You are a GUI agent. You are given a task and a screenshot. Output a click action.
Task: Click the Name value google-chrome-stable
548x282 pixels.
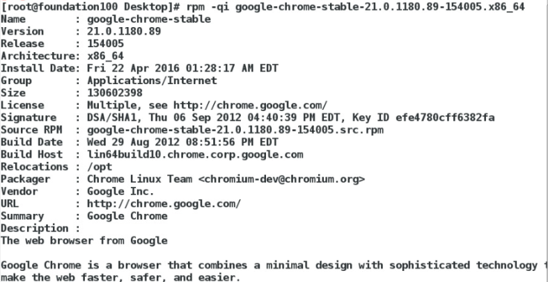click(x=149, y=19)
